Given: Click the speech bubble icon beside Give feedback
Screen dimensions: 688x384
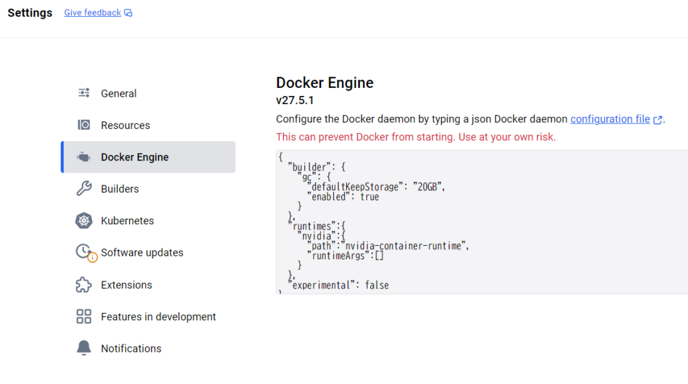Looking at the screenshot, I should click(128, 13).
